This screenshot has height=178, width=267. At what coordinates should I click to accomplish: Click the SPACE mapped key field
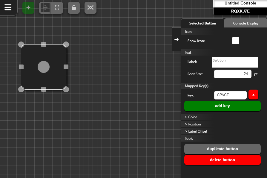click(x=230, y=95)
